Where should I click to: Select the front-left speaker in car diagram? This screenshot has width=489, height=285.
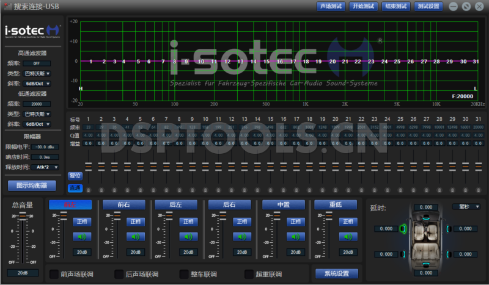[403, 229]
